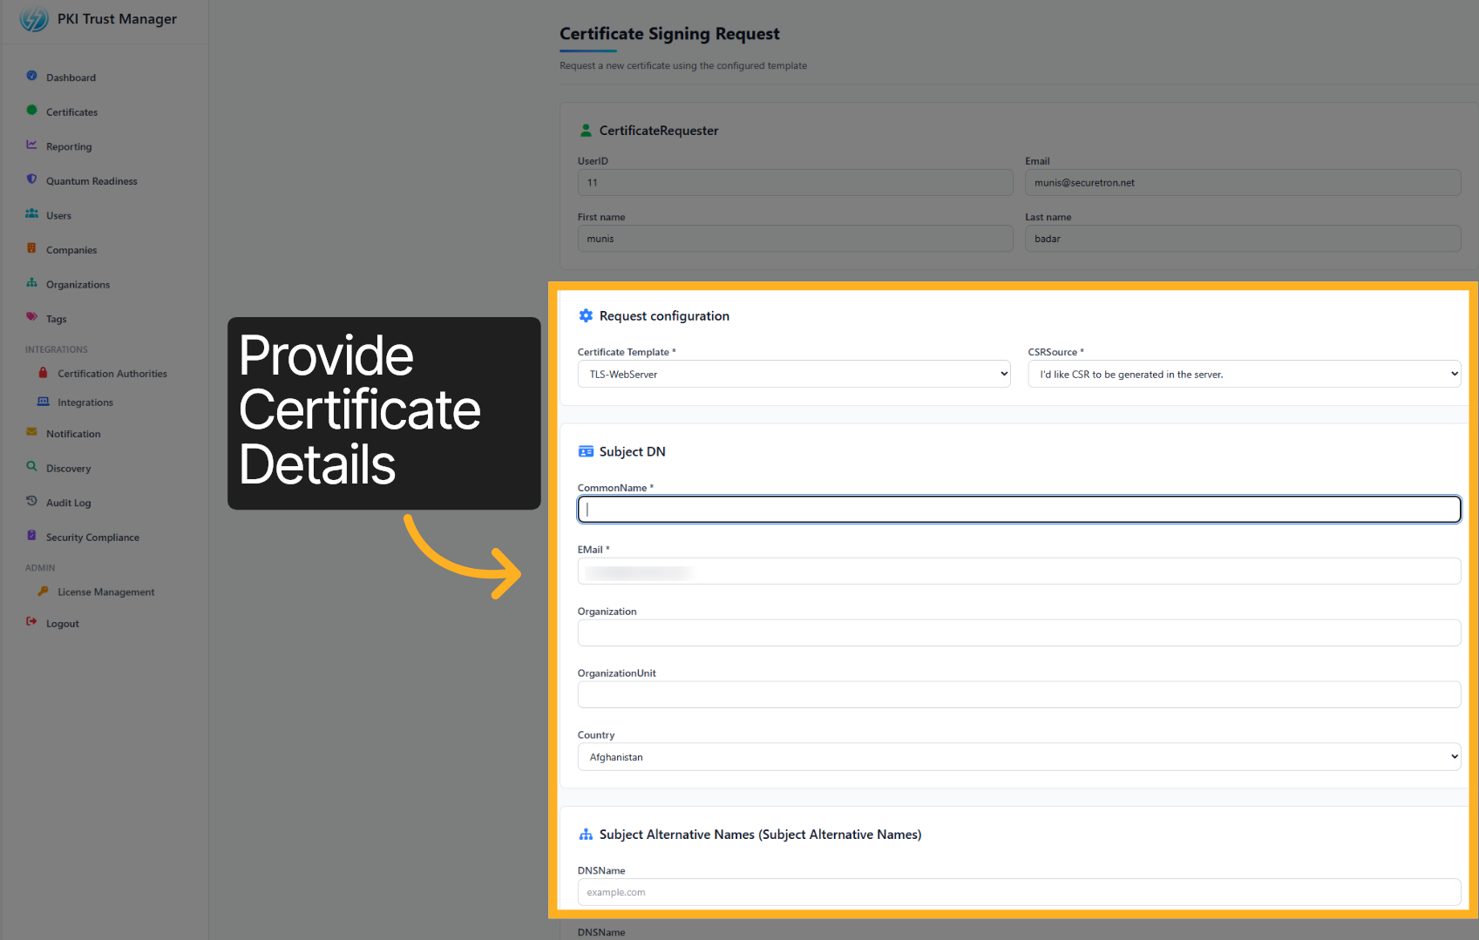Click the Quantum Readiness shield icon

(31, 179)
